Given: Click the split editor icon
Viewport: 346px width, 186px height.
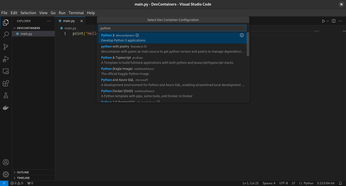Looking at the screenshot, I should point(334,21).
